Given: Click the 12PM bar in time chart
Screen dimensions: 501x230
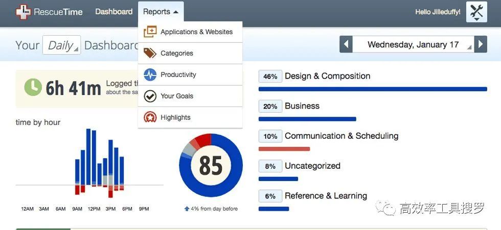Looking at the screenshot, I should pos(94,158).
